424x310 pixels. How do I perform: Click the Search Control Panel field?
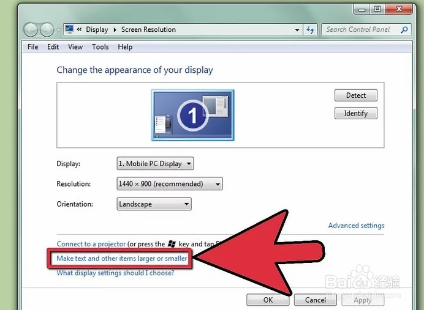click(x=366, y=29)
